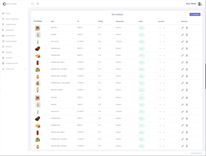Viewport: 206px width, 156px height.
Task: Delete the first Gellakk lábra 8000 Ft row
Action: [x=187, y=56]
